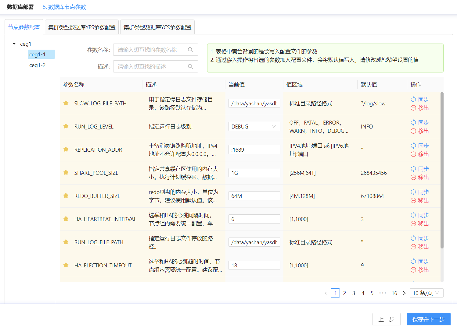Viewport: 457px width, 331px height.
Task: Edit the SLOW_LOG_FILE_PATH current value field
Action: pyautogui.click(x=254, y=103)
